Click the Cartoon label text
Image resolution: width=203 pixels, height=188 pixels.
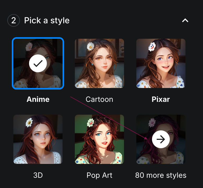tap(99, 99)
